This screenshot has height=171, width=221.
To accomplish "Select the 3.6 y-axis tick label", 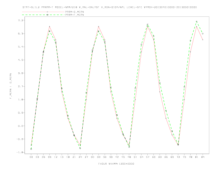I will click(x=20, y=73).
